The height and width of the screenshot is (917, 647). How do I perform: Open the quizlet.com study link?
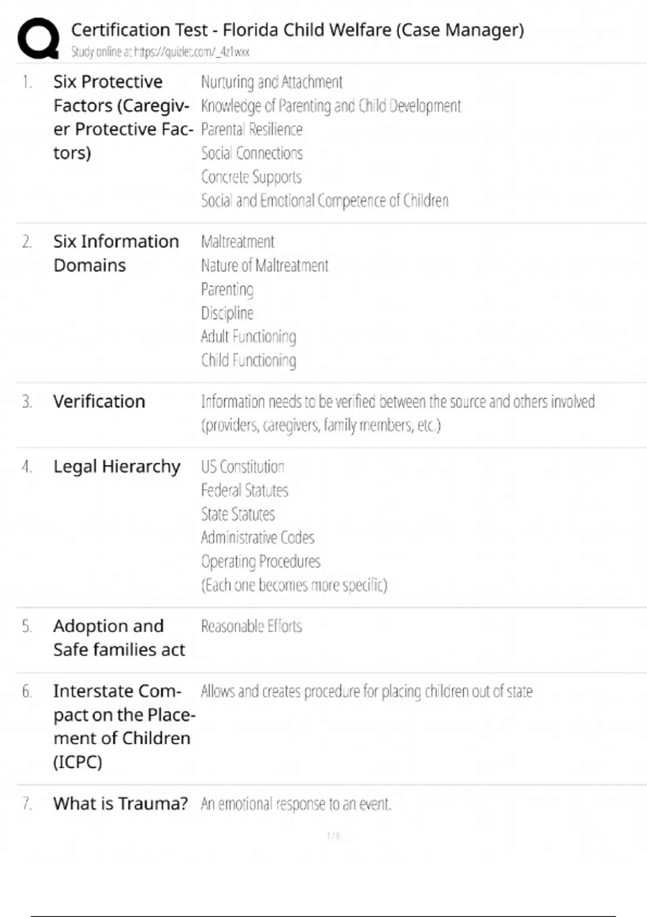point(160,52)
